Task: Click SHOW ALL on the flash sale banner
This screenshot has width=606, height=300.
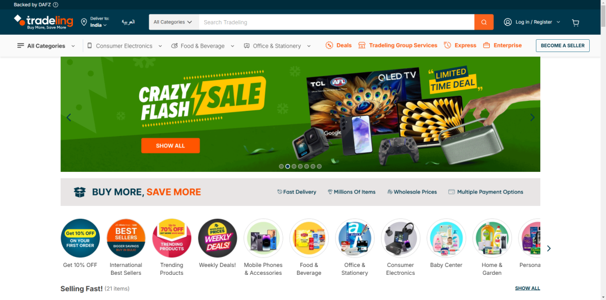Action: point(171,146)
